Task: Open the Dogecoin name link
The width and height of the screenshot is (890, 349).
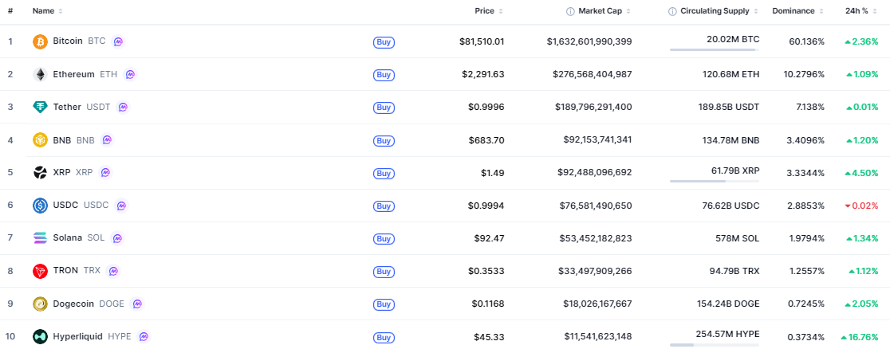Action: click(x=73, y=304)
